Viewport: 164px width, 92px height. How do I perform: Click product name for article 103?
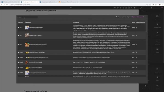(x=38, y=45)
